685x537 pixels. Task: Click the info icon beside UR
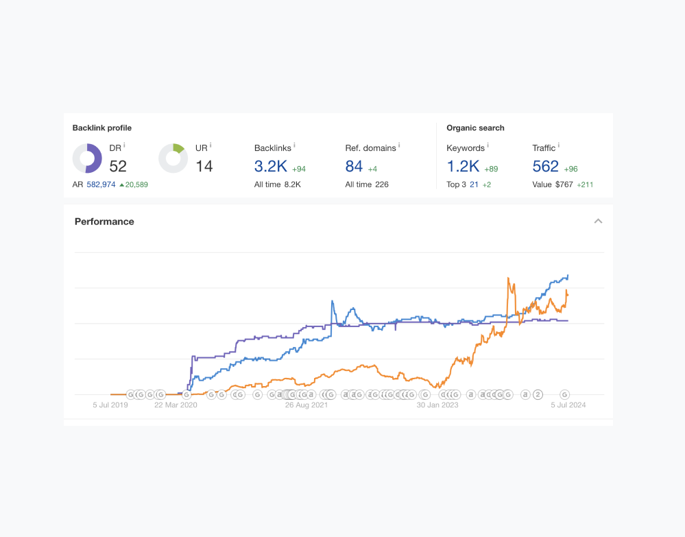(x=211, y=145)
